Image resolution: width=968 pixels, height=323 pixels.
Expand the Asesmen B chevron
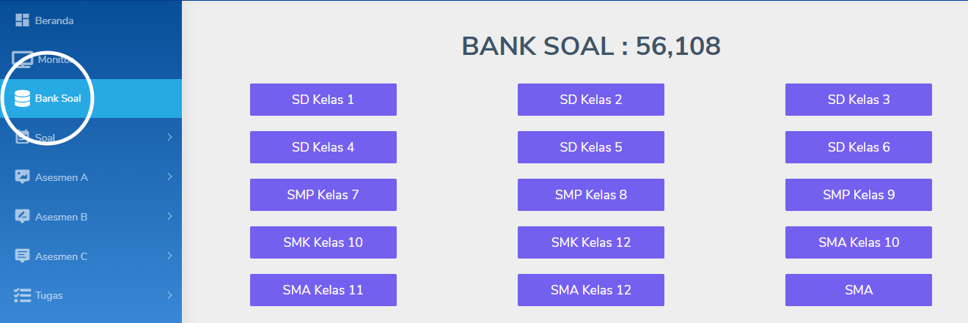point(169,216)
